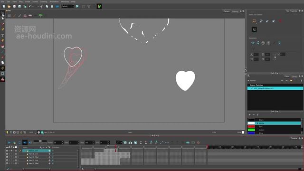Toggle enable checkbox of Heart_A_Line layer

pyautogui.click(x=7, y=161)
